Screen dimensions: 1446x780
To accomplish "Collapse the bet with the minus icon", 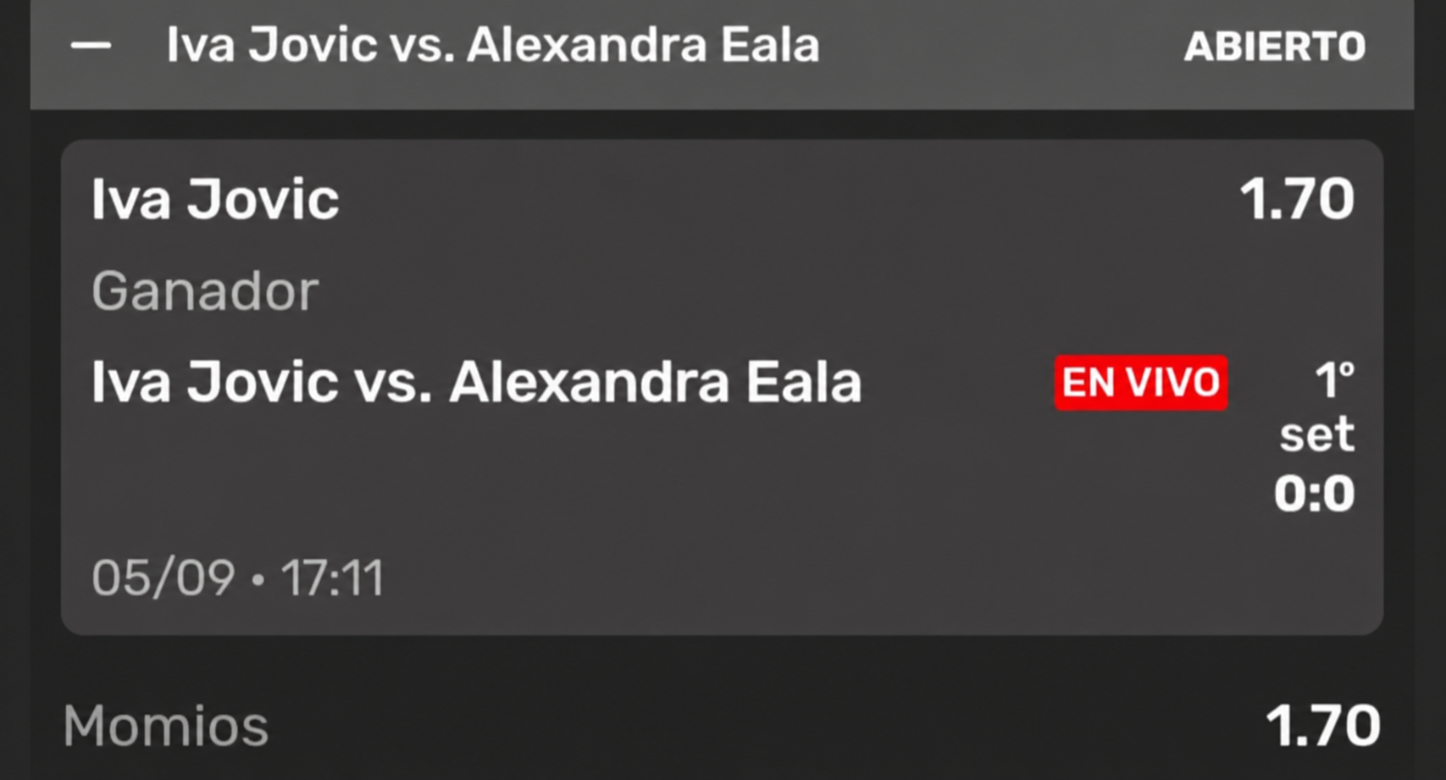I will point(91,46).
